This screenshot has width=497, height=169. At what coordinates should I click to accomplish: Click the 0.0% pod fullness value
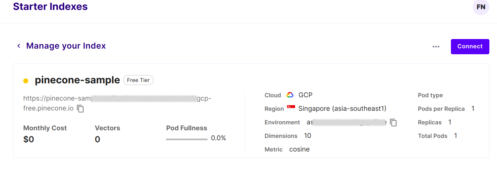(218, 138)
